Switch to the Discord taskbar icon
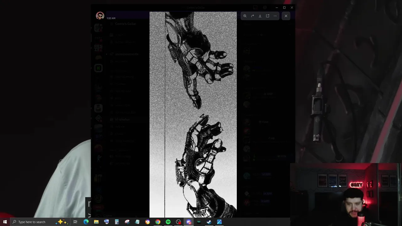This screenshot has width=402, height=226. tap(189, 222)
